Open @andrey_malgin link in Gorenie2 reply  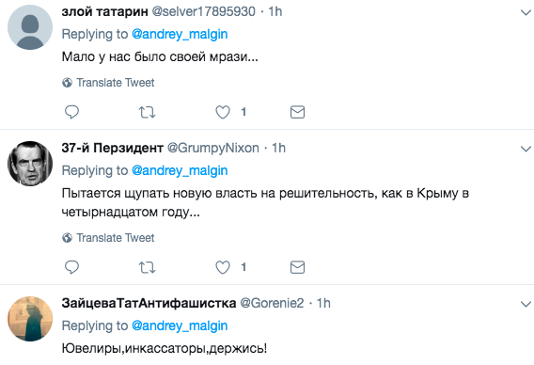[180, 325]
